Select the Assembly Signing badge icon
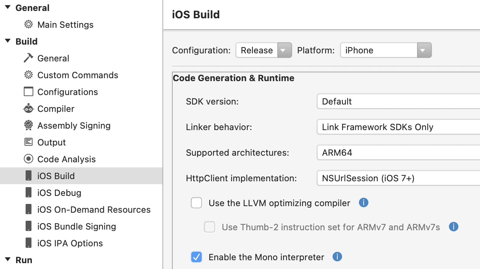The height and width of the screenshot is (269, 480). point(28,125)
